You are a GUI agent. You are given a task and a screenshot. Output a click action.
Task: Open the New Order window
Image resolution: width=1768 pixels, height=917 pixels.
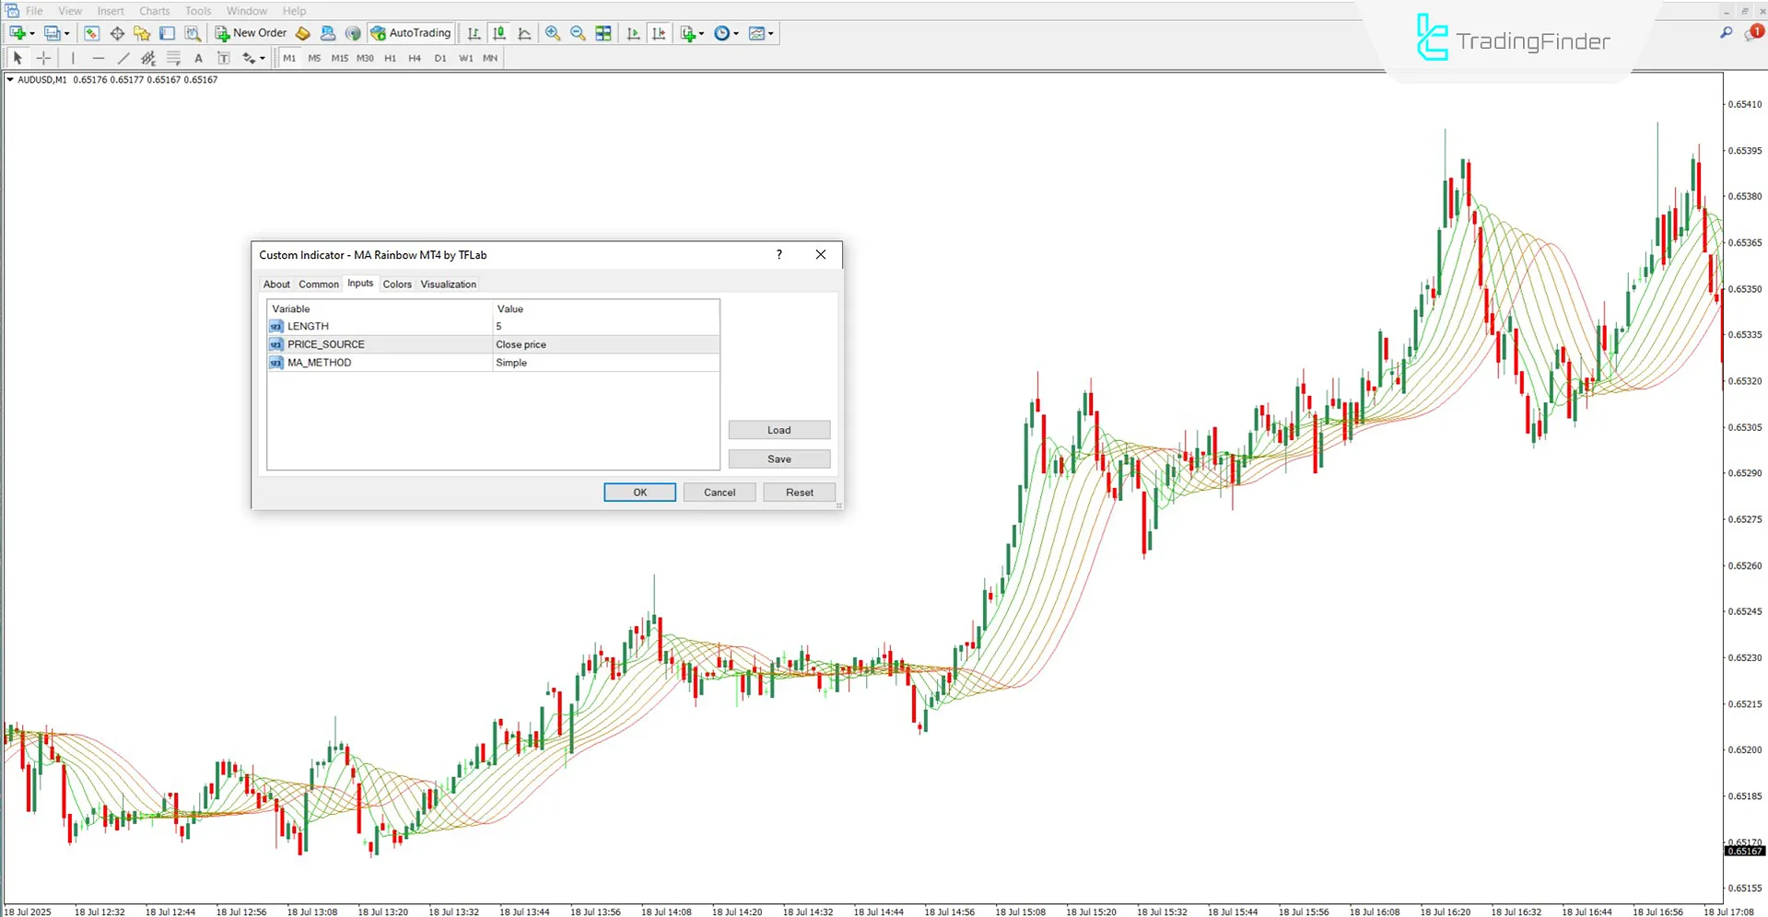pos(250,32)
